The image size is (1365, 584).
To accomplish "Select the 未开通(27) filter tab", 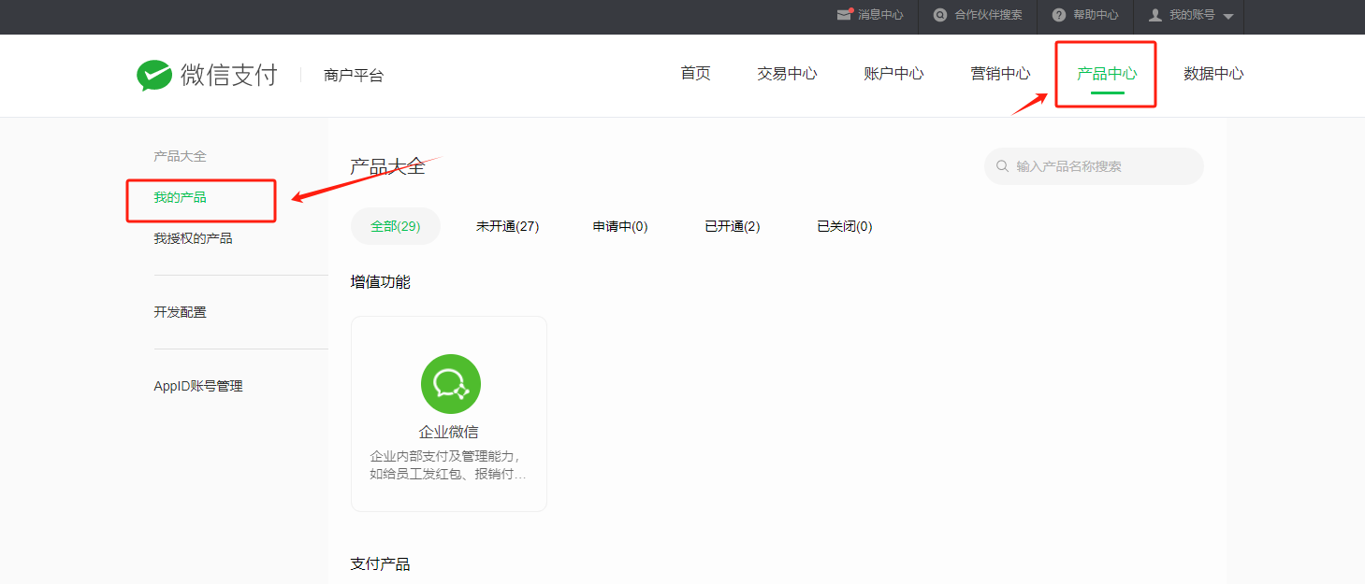I will click(507, 226).
